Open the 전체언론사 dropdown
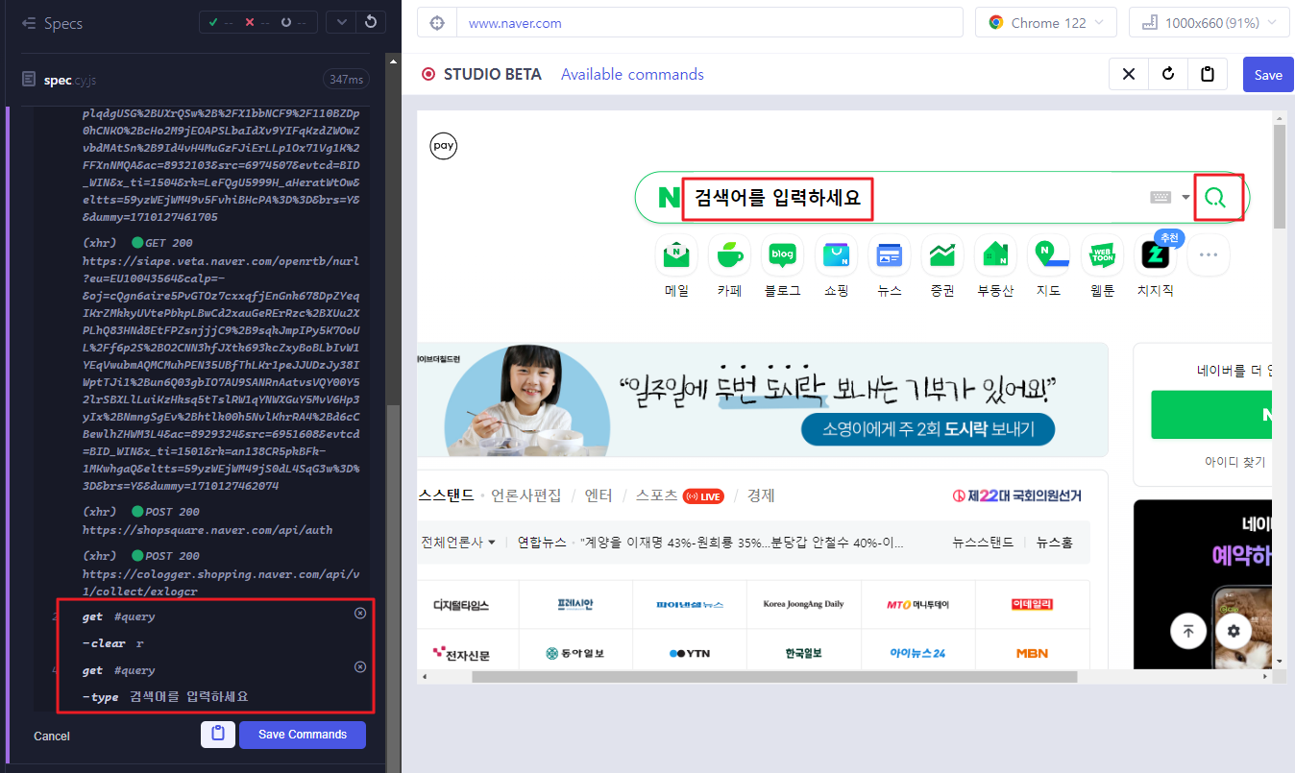This screenshot has height=773, width=1295. [x=458, y=542]
